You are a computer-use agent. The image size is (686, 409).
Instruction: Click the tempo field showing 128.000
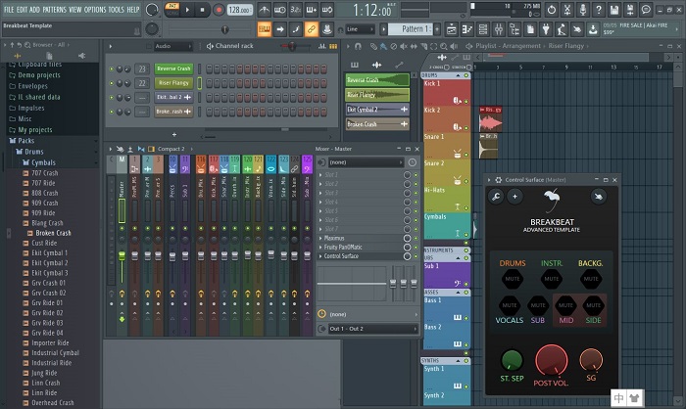pos(239,10)
